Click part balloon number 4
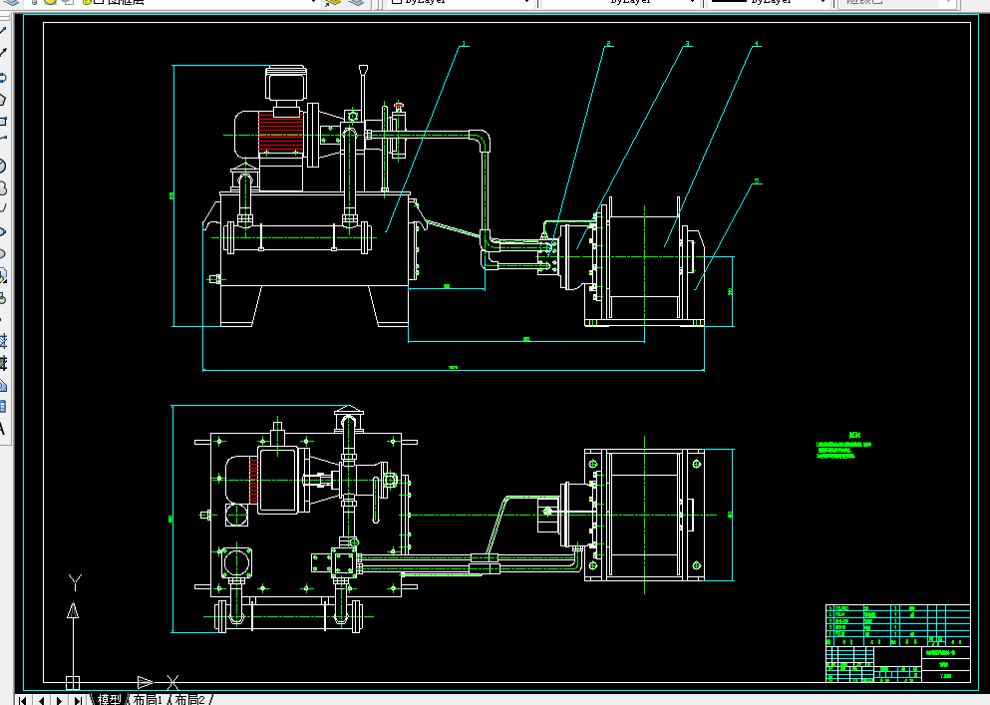 coord(757,44)
